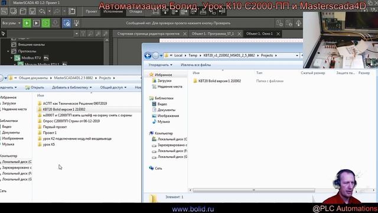Click the back button in archive window
378x213 pixels.
click(x=148, y=56)
